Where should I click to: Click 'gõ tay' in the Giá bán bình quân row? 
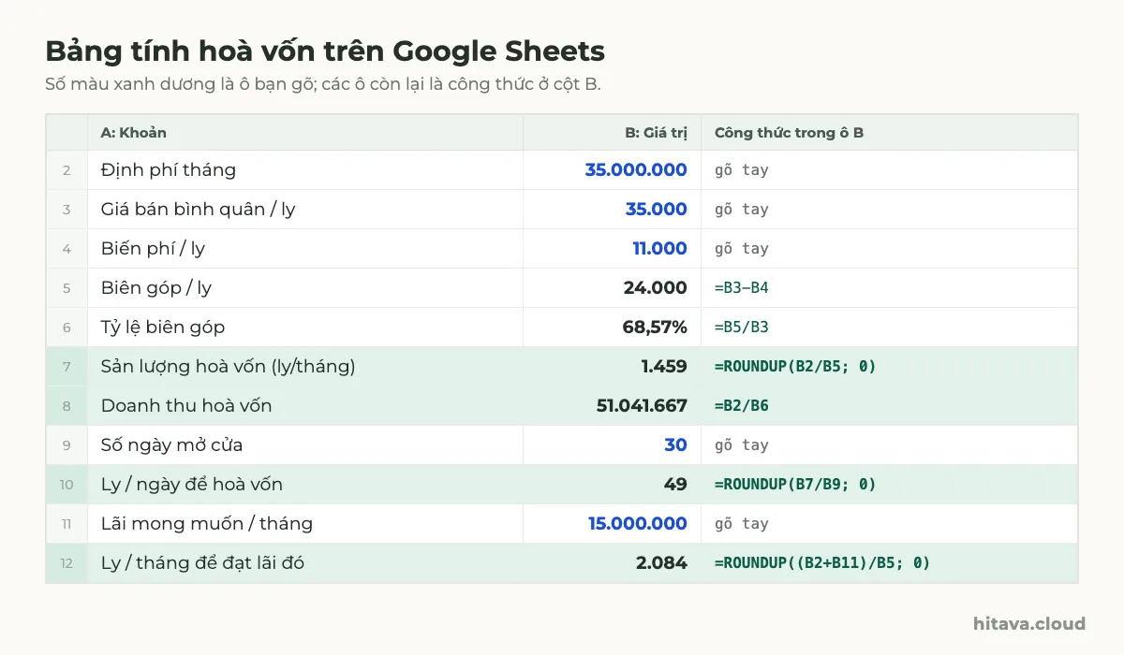click(742, 210)
